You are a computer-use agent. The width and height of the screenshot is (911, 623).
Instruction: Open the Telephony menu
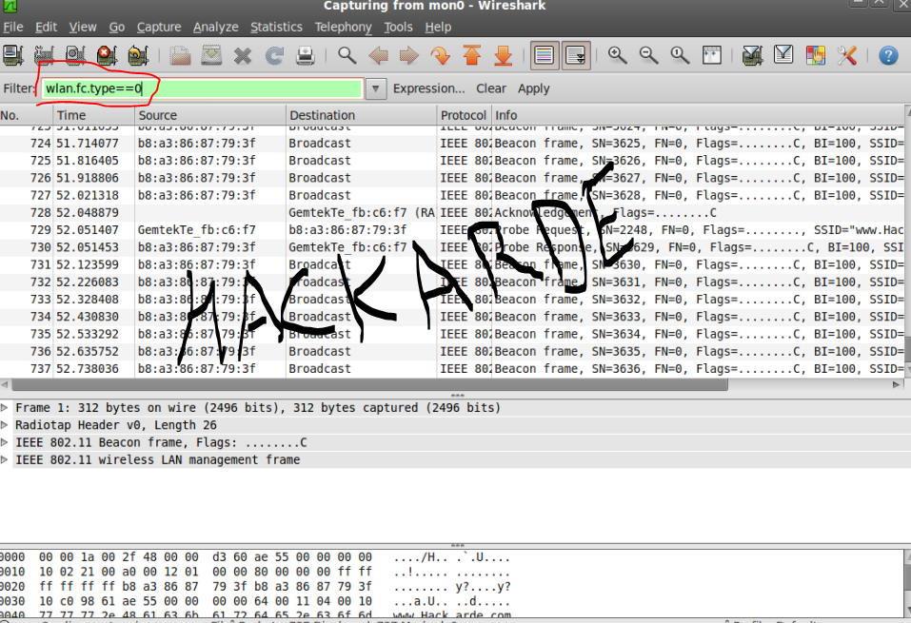pos(343,27)
